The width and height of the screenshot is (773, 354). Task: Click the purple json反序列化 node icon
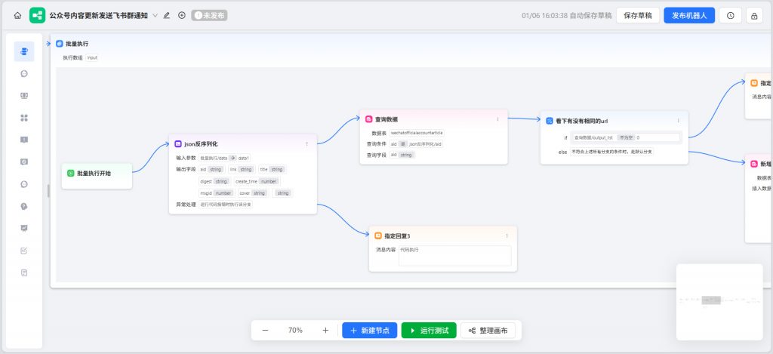pyautogui.click(x=178, y=144)
